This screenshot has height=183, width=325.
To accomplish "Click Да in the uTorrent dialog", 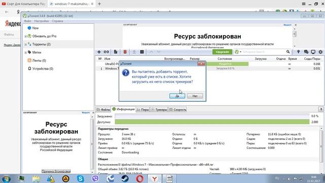I will click(177, 96).
